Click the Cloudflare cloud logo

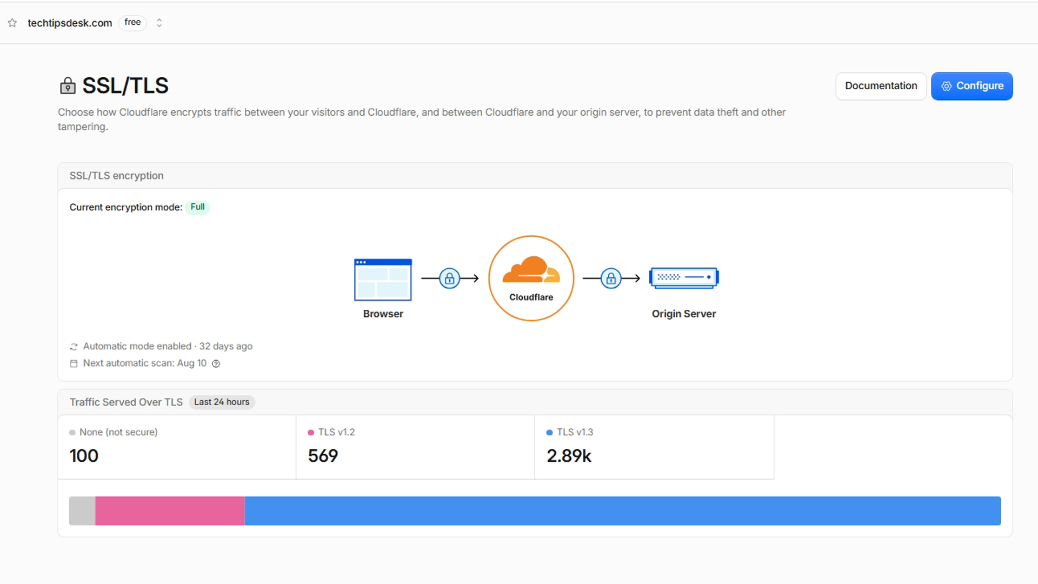click(x=531, y=269)
